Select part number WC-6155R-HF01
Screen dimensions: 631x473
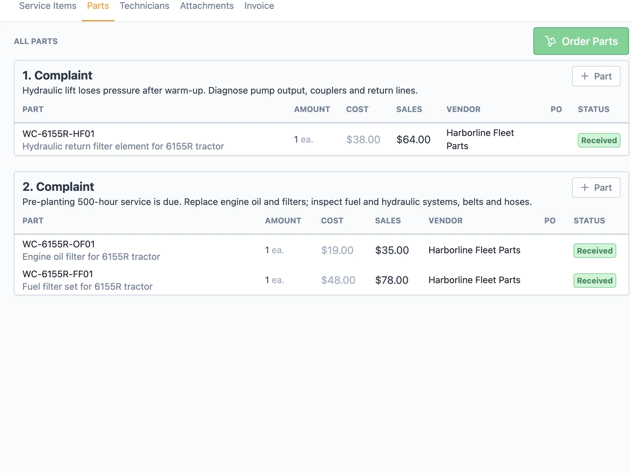58,134
